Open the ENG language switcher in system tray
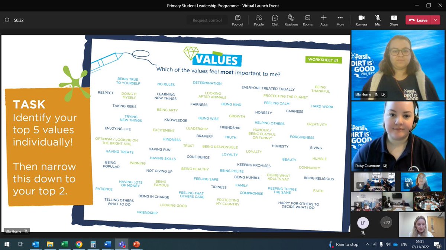Image resolution: width=446 pixels, height=250 pixels. [404, 244]
